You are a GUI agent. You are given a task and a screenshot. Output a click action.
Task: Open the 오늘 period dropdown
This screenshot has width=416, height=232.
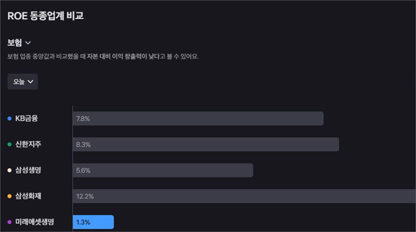(x=22, y=81)
